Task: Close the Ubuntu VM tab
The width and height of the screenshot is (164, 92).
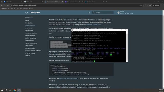Action: click(x=42, y=2)
